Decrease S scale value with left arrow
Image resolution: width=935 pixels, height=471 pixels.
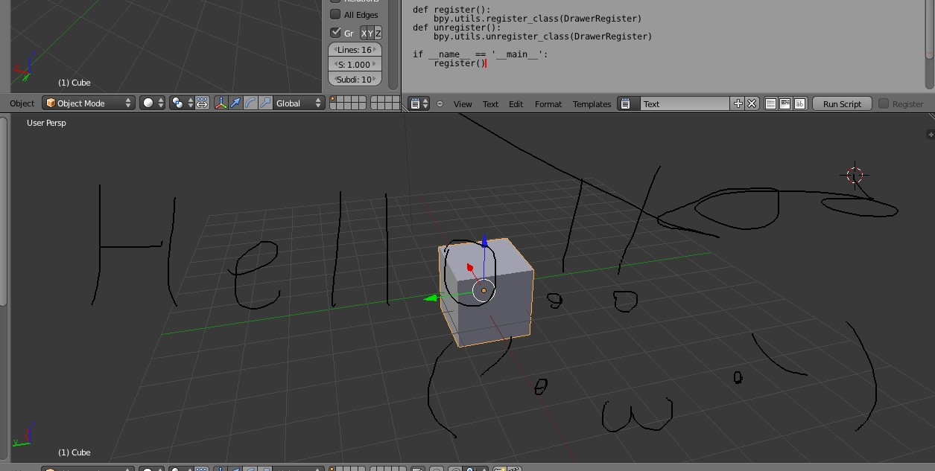(x=334, y=65)
